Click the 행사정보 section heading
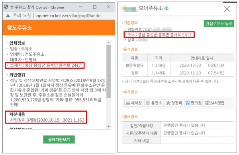Image resolution: width=239 pixels, height=155 pixels. click(x=131, y=117)
